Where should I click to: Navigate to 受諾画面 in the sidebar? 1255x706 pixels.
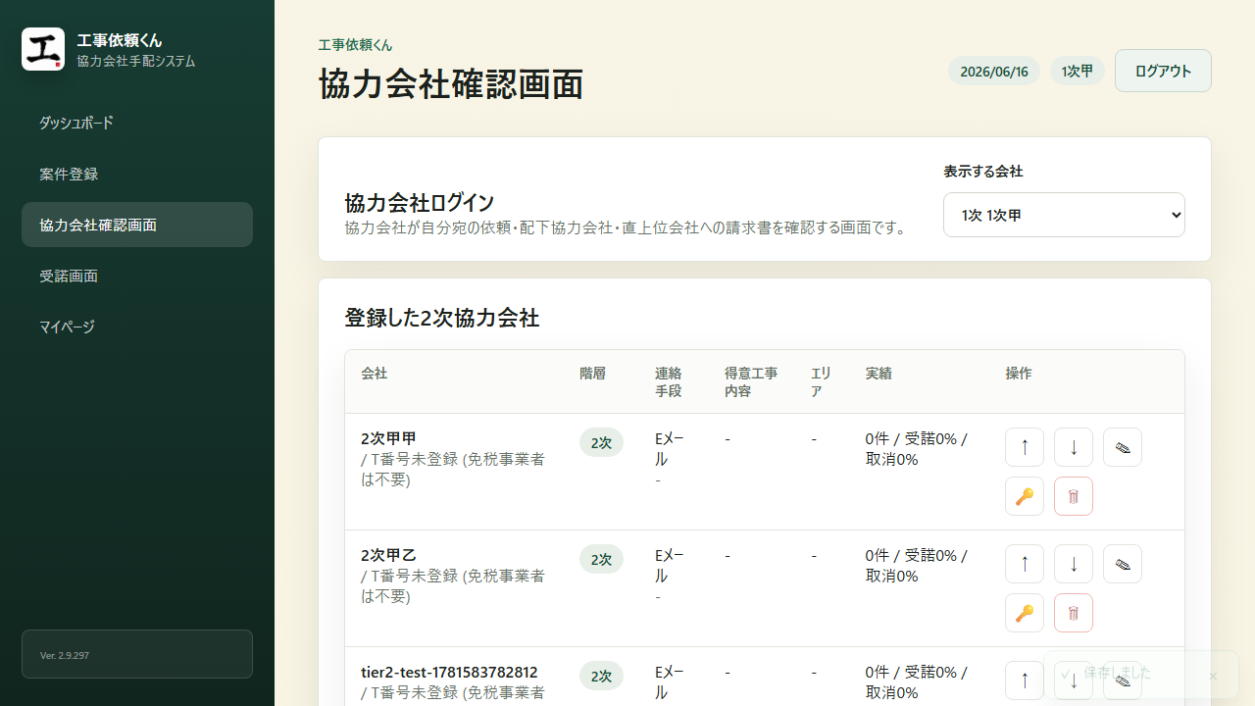137,276
